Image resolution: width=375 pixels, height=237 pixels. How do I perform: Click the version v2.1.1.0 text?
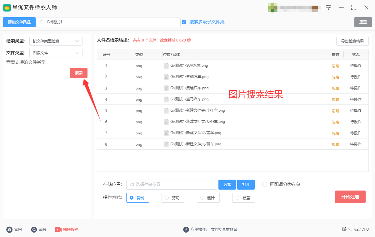click(x=355, y=230)
